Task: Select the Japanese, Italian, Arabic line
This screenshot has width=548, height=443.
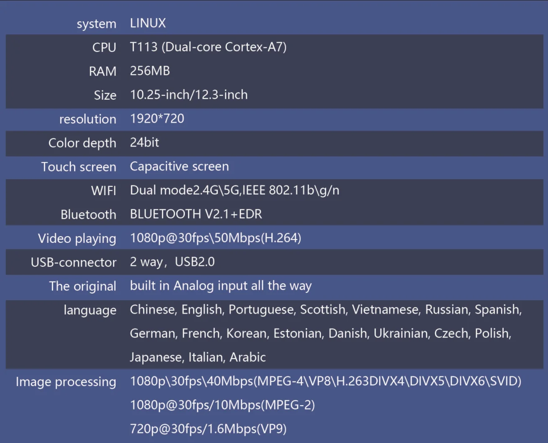Action: click(x=198, y=357)
